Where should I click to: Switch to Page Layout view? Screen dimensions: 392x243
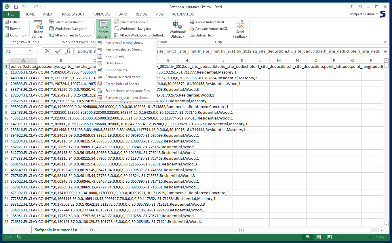tap(319, 237)
